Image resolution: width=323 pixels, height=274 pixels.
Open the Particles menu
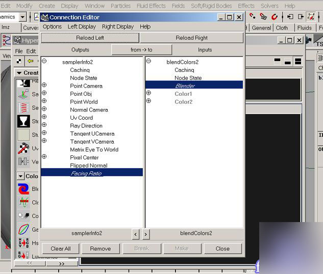pos(121,6)
